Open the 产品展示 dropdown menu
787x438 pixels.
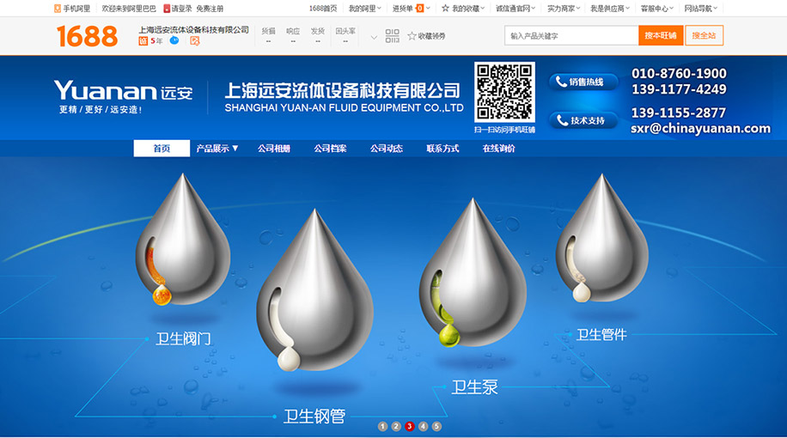click(217, 148)
